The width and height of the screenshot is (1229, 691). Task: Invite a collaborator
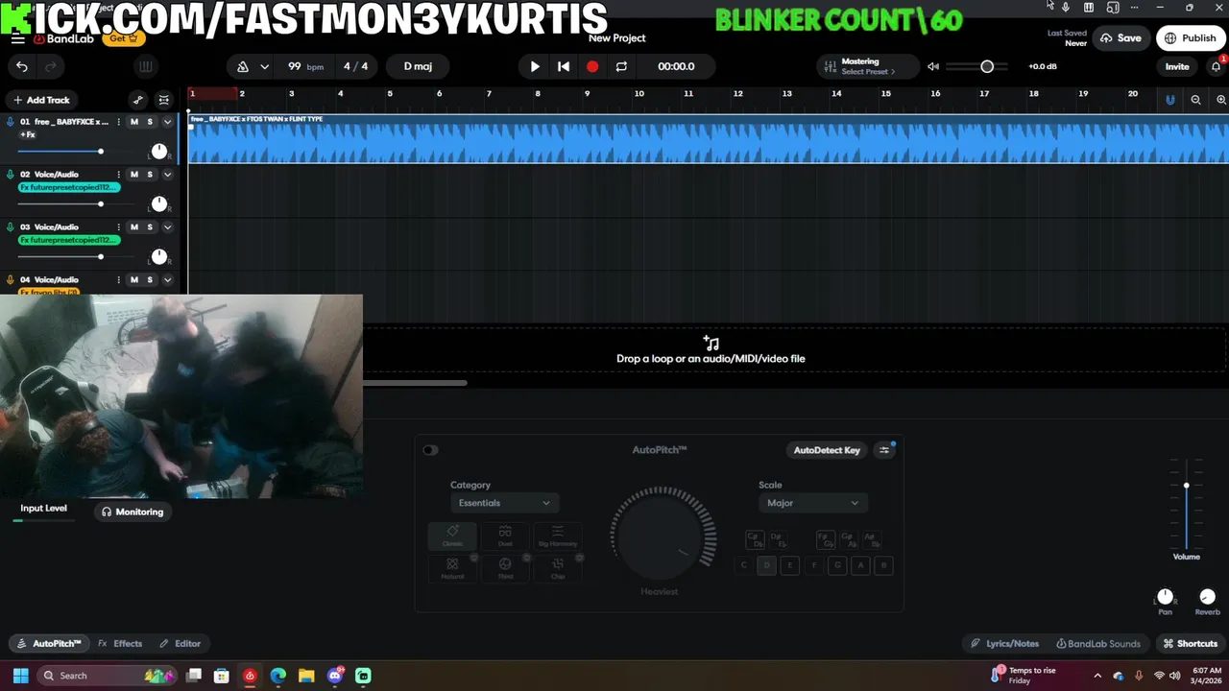(x=1177, y=66)
